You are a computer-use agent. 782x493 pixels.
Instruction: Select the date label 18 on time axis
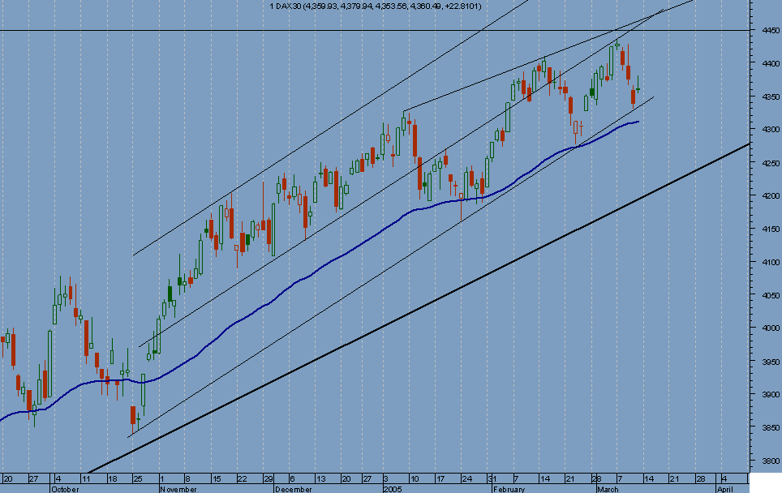112,479
